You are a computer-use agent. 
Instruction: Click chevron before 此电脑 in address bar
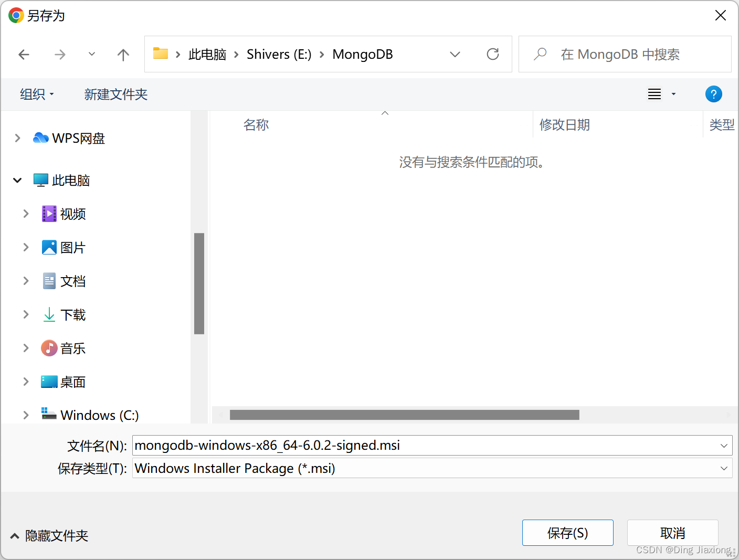(178, 55)
